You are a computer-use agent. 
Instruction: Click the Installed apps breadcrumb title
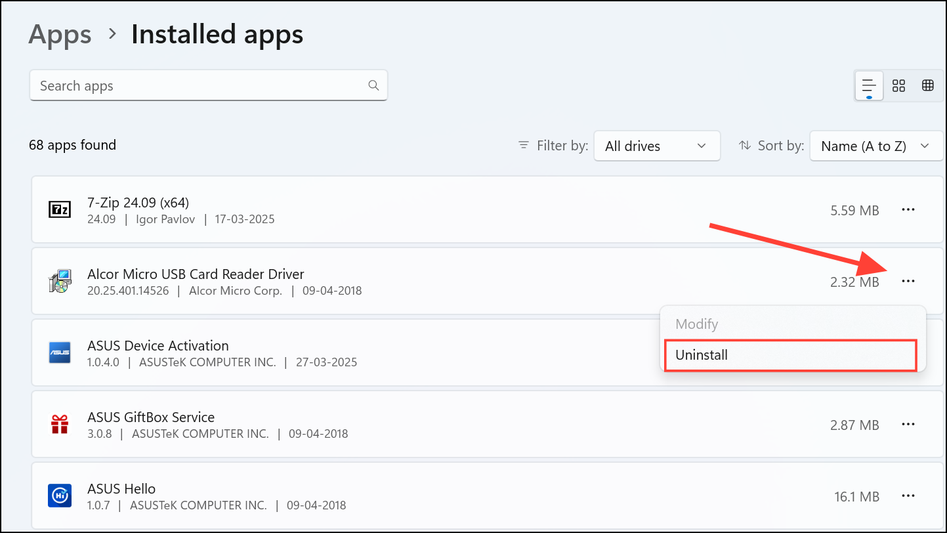[217, 34]
